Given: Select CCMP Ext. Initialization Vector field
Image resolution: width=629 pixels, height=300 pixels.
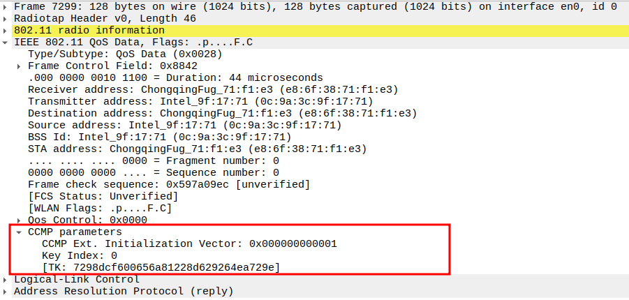Looking at the screenshot, I should pyautogui.click(x=189, y=244).
